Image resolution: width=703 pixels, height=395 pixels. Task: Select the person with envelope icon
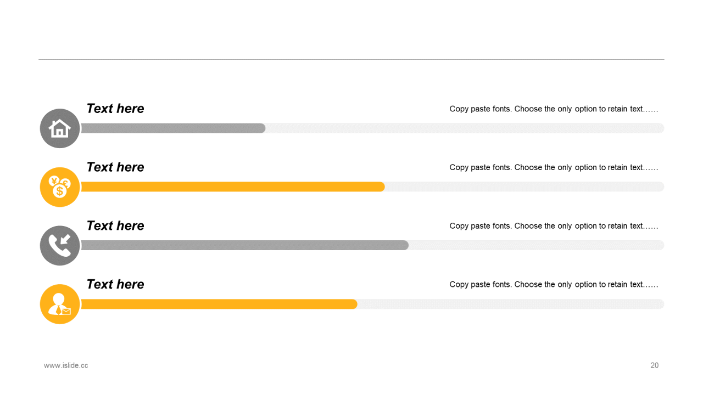pyautogui.click(x=60, y=304)
